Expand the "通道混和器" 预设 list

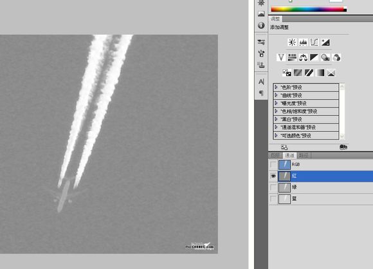[x=276, y=127]
